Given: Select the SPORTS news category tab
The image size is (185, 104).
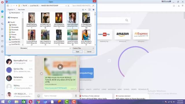Looking at the screenshot, I should 134,89.
